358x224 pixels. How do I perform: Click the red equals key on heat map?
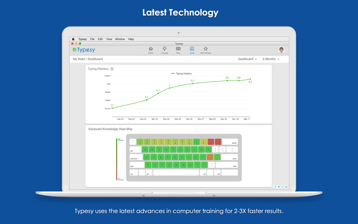click(x=218, y=142)
